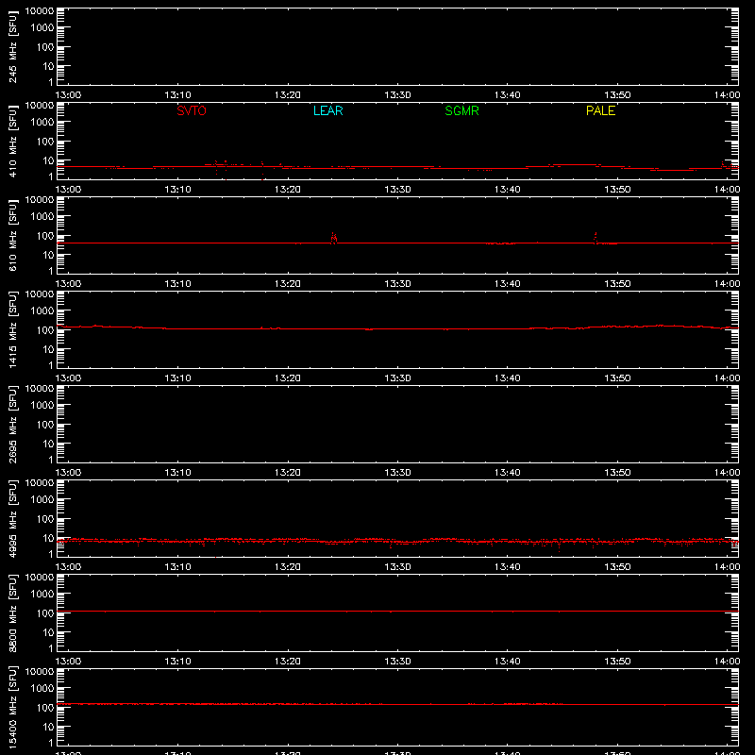
Task: Click the '610 MHz [SFU]' axis title
Action: click(12, 235)
